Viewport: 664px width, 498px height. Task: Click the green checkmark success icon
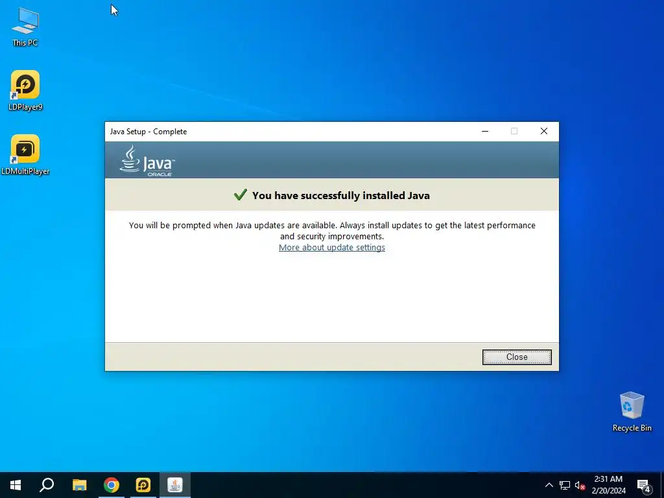pyautogui.click(x=240, y=195)
